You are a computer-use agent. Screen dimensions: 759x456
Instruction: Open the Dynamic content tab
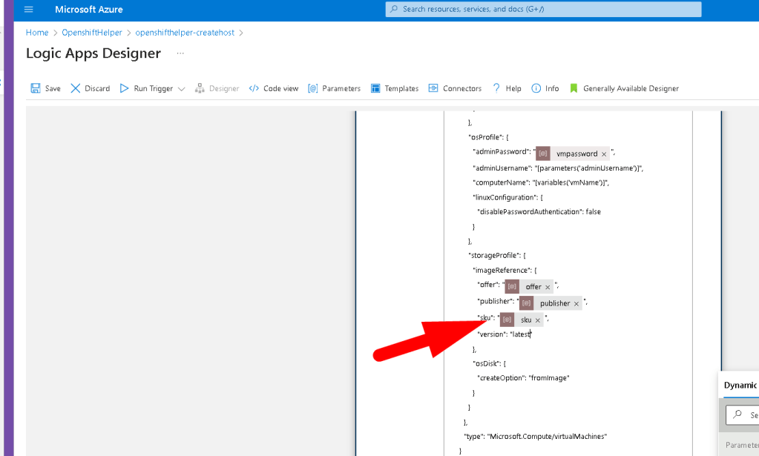(740, 385)
